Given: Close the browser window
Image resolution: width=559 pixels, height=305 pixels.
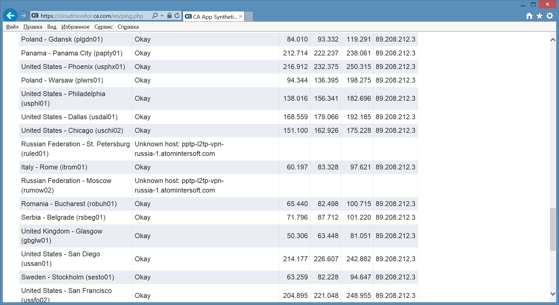Looking at the screenshot, I should point(547,4).
